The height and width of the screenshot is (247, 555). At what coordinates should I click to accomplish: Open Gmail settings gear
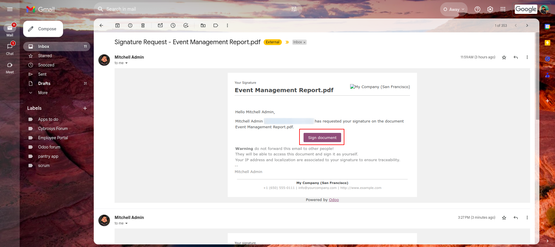(490, 9)
